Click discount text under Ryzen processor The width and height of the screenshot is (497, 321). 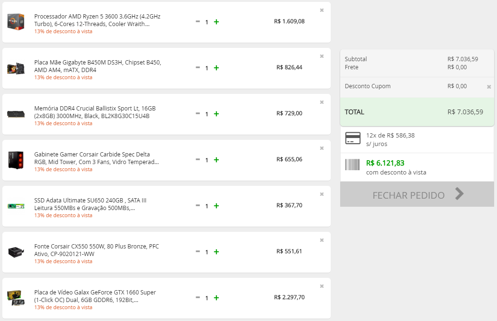pyautogui.click(x=63, y=31)
